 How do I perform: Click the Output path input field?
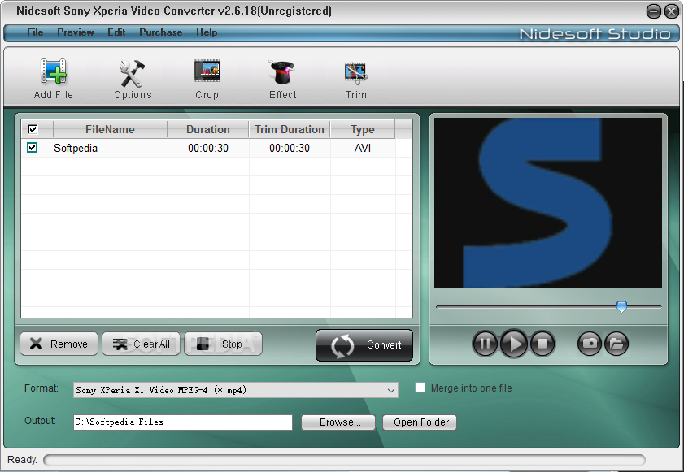coord(183,422)
